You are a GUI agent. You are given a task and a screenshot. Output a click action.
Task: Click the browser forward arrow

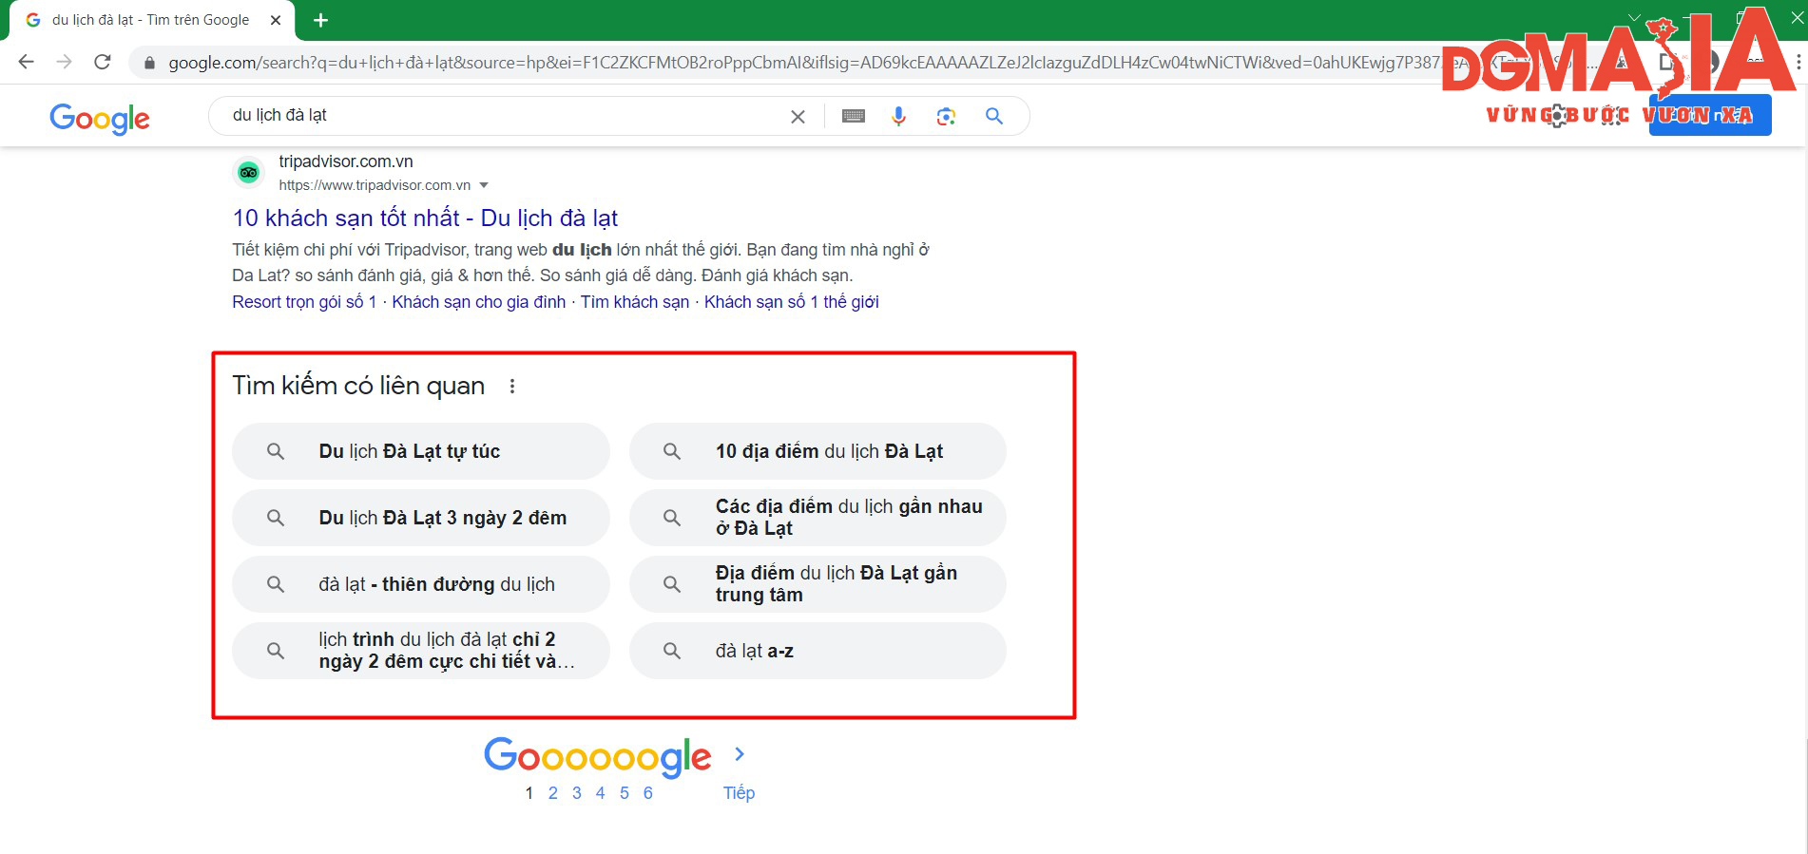click(64, 62)
